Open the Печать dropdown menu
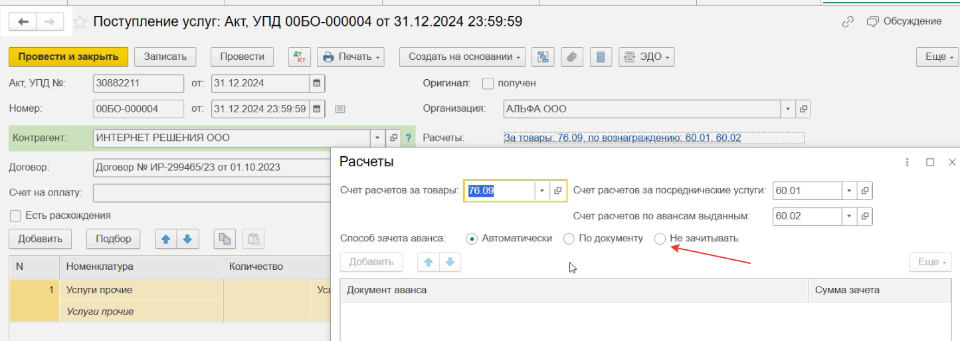 click(353, 57)
